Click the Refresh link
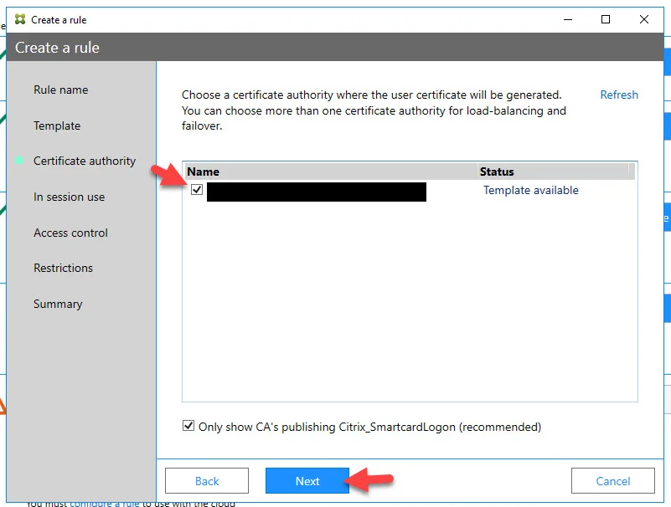 (619, 95)
